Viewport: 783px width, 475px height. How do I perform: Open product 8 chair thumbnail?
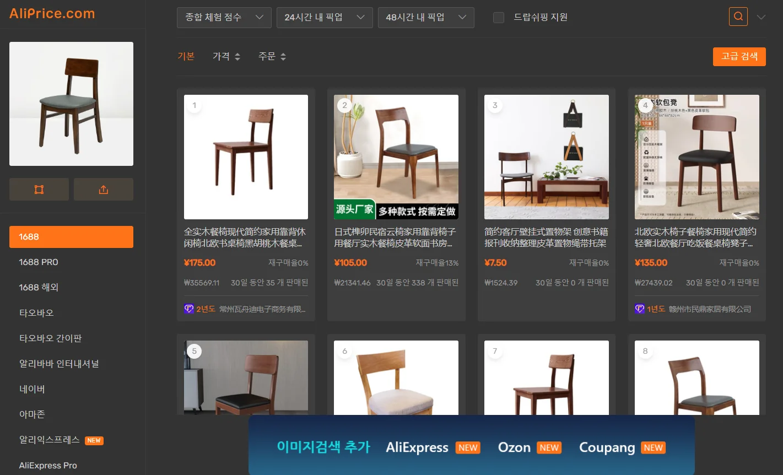697,377
